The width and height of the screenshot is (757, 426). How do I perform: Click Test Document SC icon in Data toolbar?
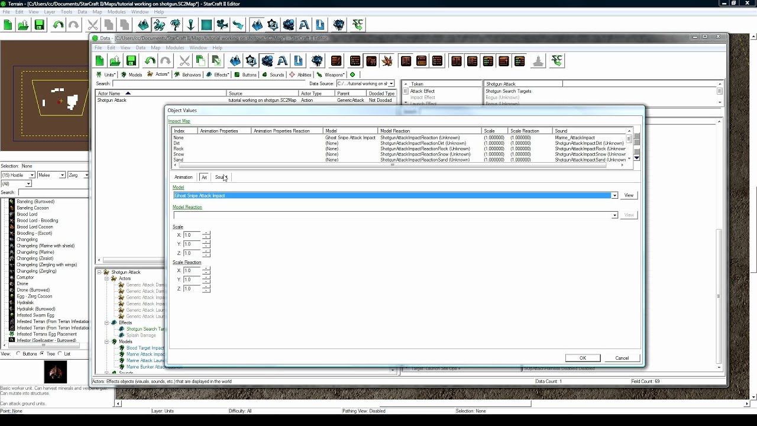(557, 60)
